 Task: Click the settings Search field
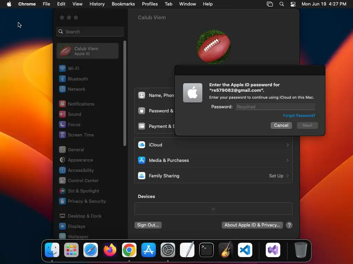tap(90, 32)
